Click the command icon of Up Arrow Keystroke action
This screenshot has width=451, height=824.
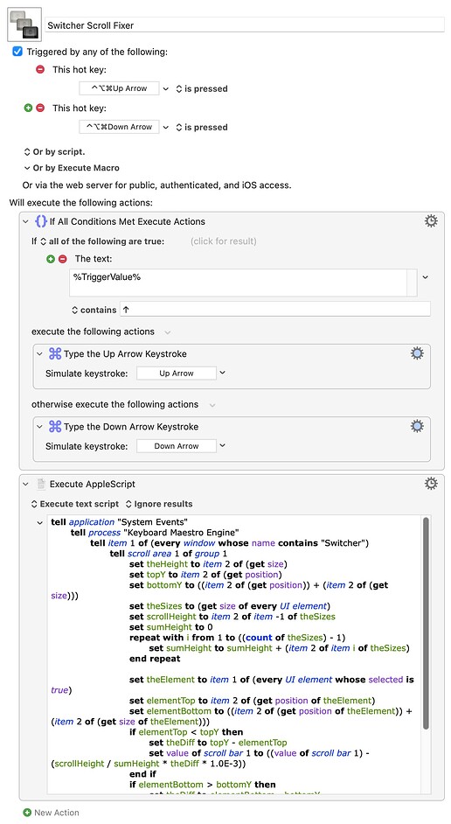pos(54,353)
